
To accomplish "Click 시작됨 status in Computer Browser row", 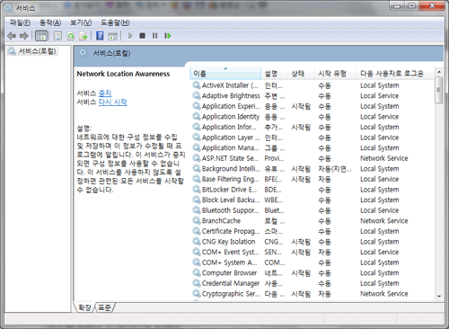I will pos(301,273).
